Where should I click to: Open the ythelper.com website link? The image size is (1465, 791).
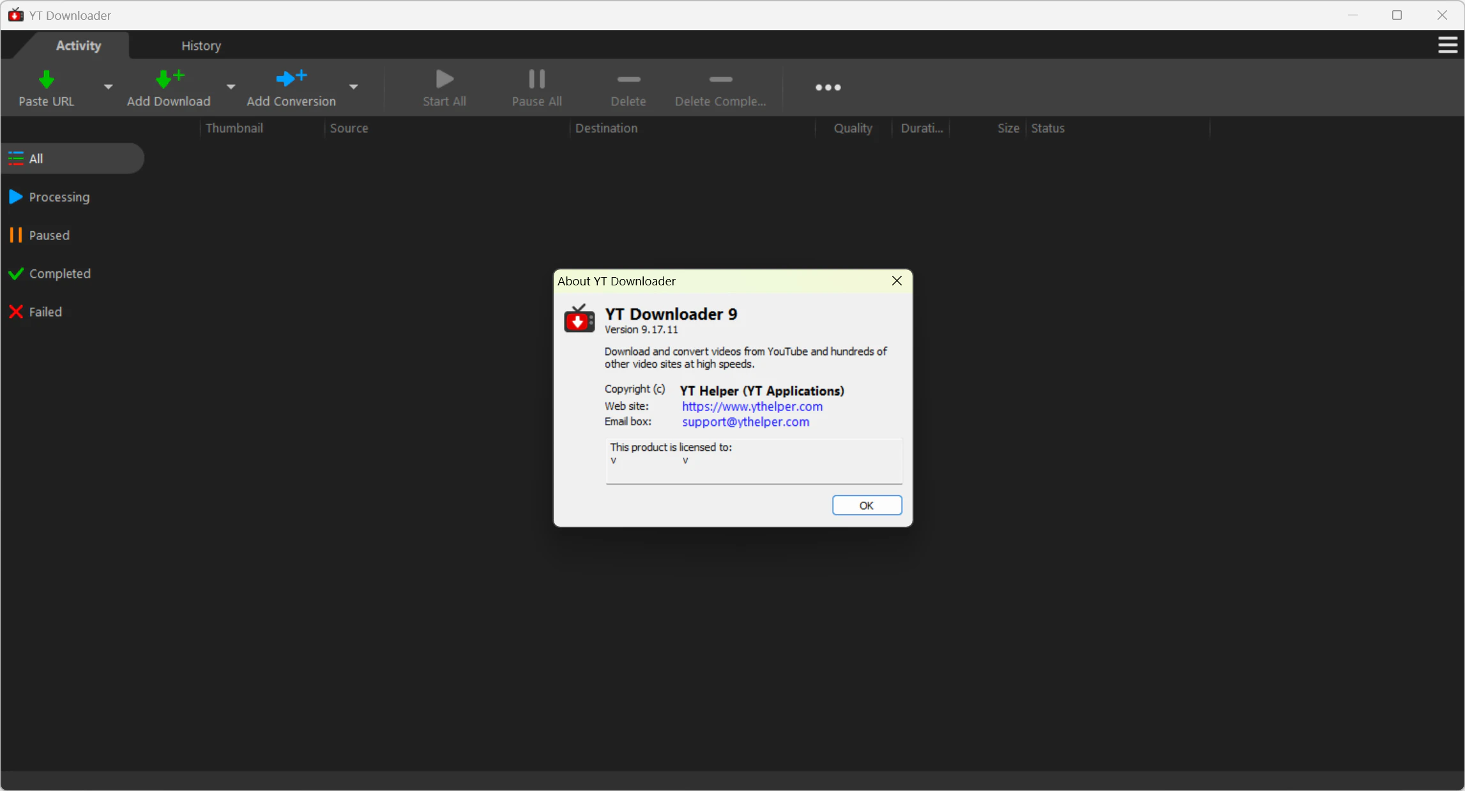[x=752, y=407]
